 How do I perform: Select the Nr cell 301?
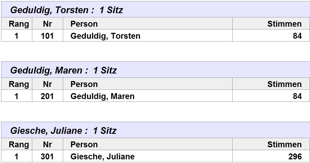pyautogui.click(x=47, y=157)
